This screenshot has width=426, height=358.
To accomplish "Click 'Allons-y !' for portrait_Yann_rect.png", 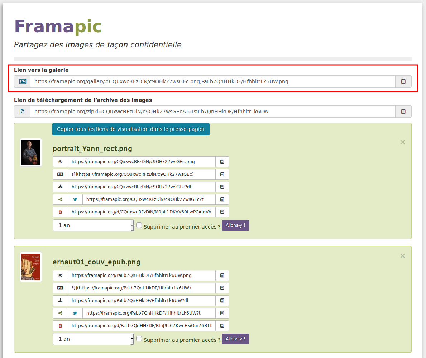I will [x=235, y=225].
